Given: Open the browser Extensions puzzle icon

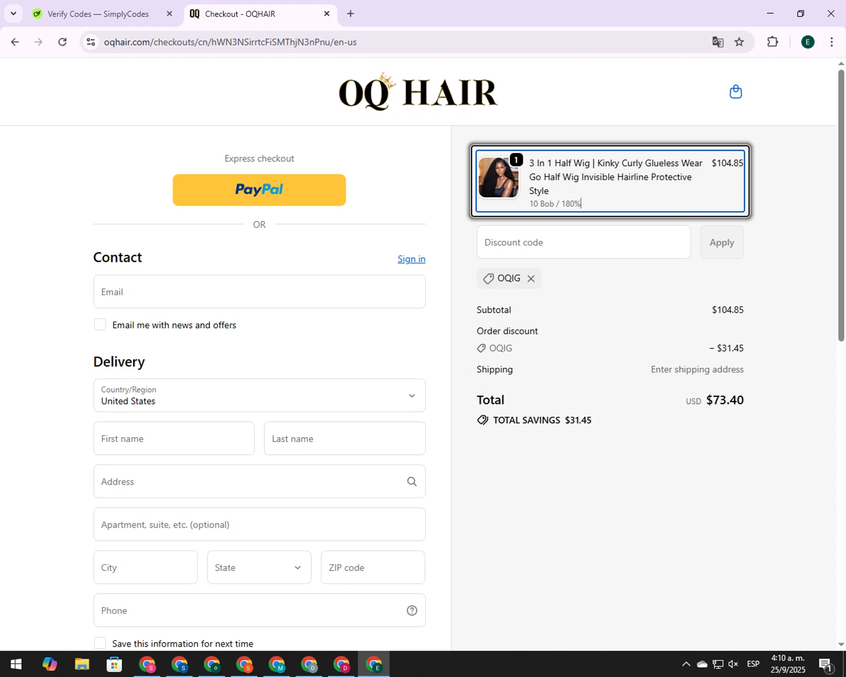Looking at the screenshot, I should (x=773, y=42).
